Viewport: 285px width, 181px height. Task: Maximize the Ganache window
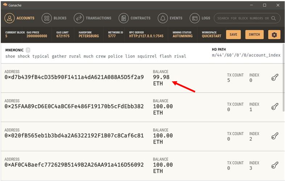pyautogui.click(x=264, y=5)
